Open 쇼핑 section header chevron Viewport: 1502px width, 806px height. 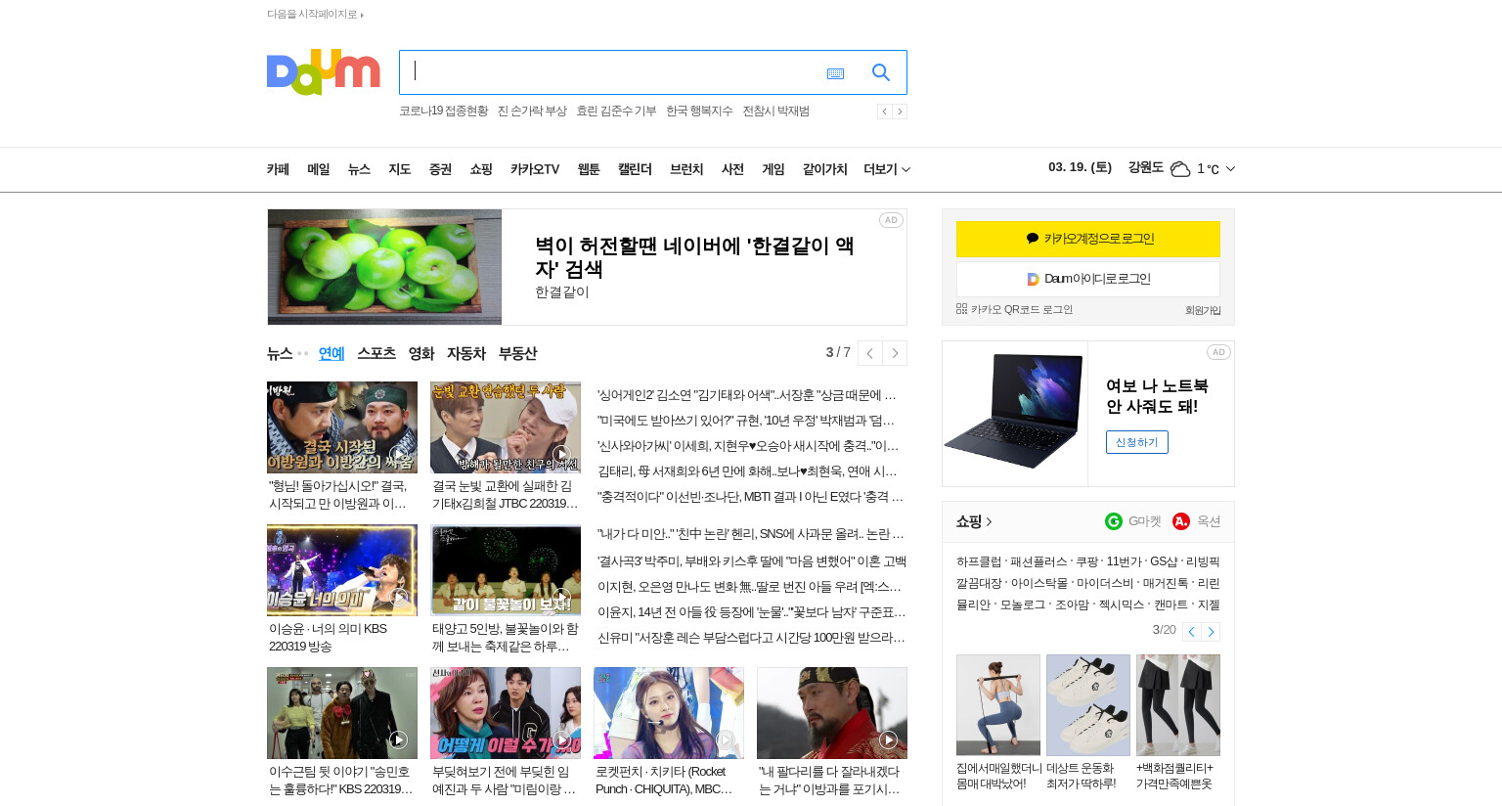989,522
